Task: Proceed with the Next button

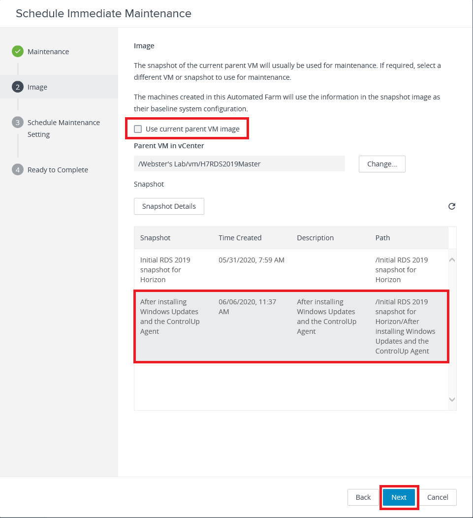Action: pyautogui.click(x=399, y=497)
